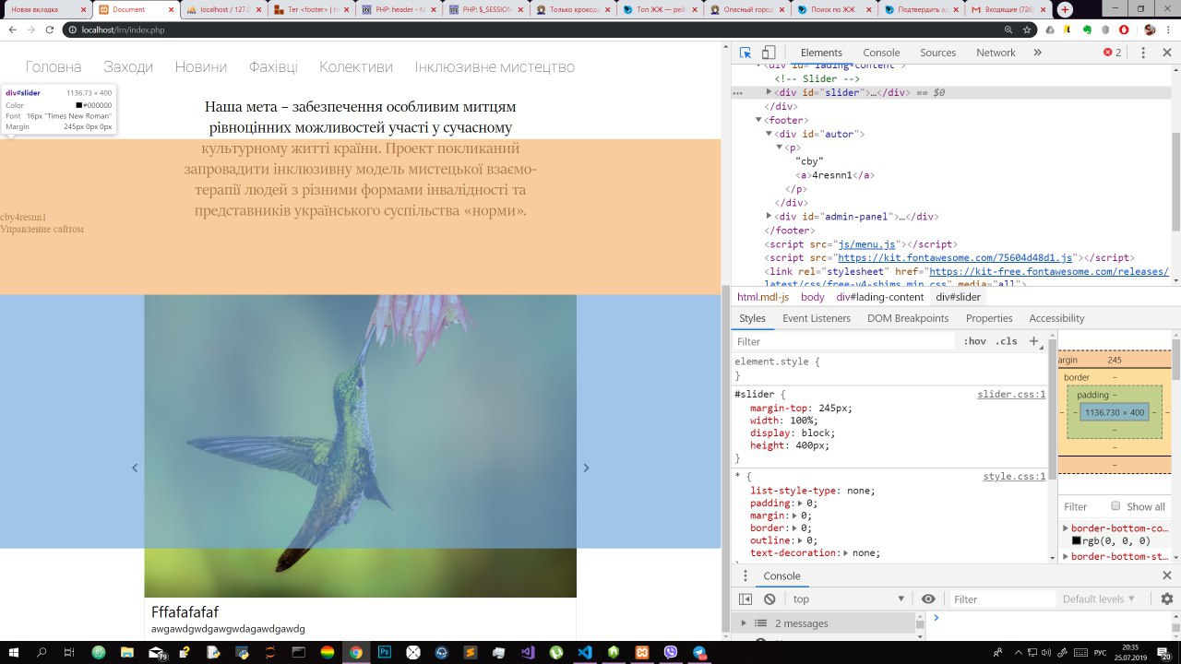Screen dimensions: 1181x664
Task: Switch to the Console tab in DevTools
Action: 881,53
